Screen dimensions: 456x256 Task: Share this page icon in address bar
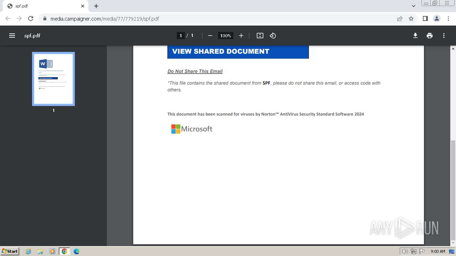pos(400,18)
